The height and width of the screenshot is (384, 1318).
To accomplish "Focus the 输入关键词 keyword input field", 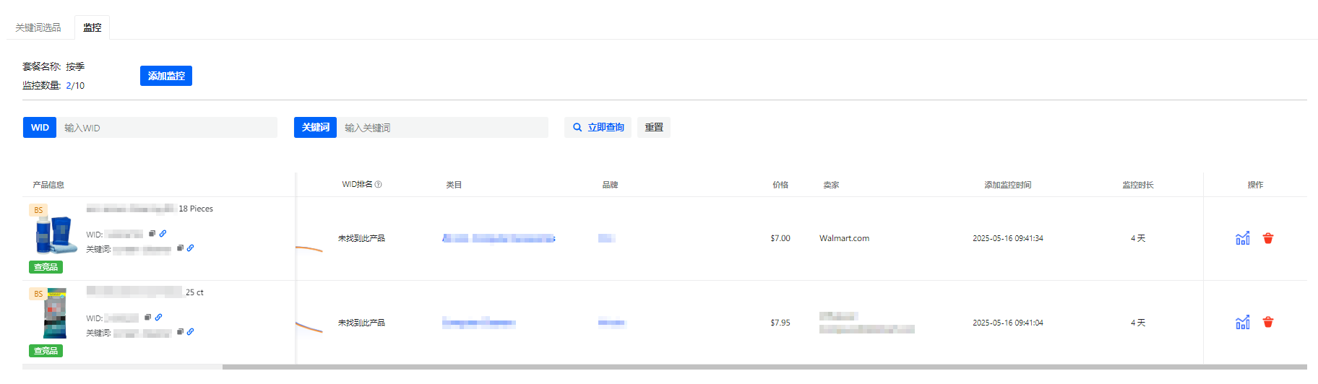I will (x=442, y=128).
